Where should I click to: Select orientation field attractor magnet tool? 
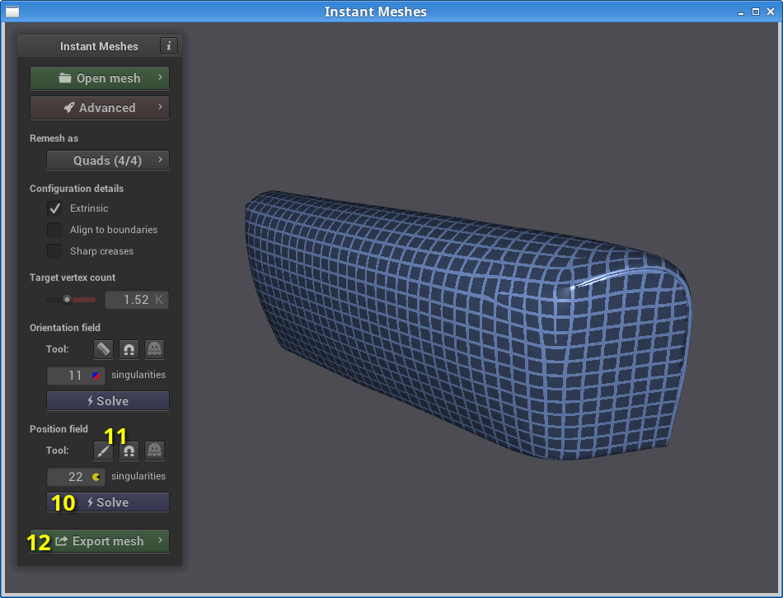pos(129,349)
